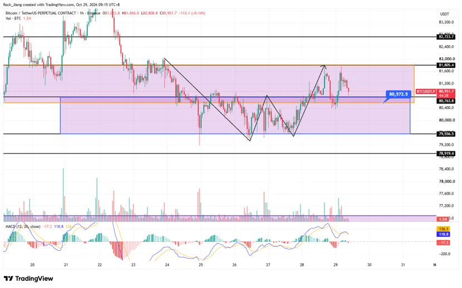
Task: Click the 77,200.0 price axis tick
Action: (446, 206)
